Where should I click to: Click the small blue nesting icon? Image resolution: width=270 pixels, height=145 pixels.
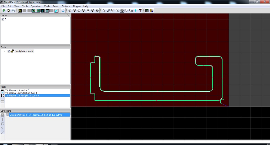(x=136, y=11)
